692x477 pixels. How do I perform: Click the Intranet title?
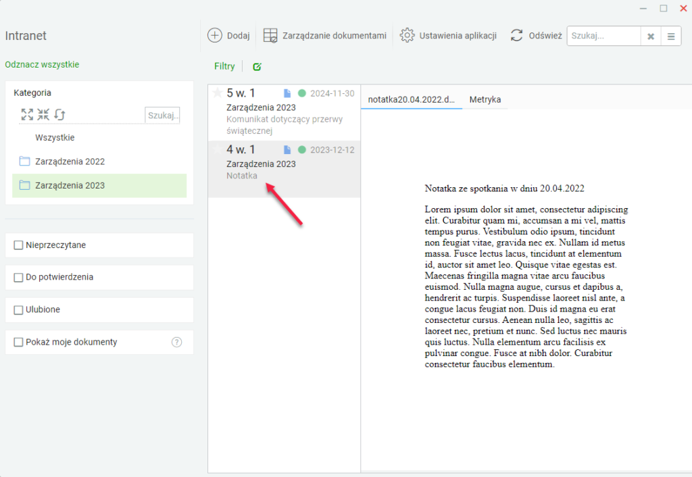coord(26,36)
